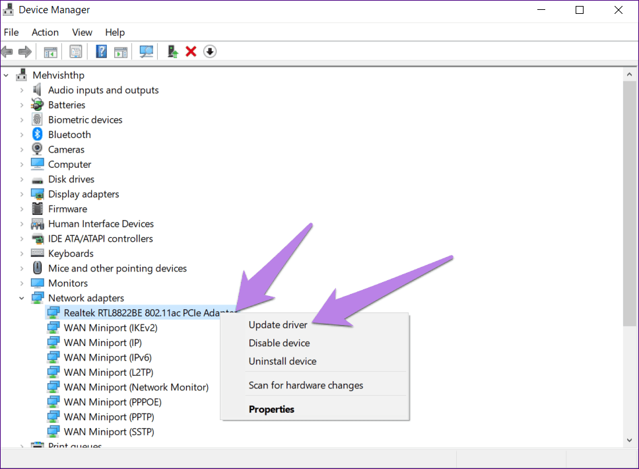
Task: Click the Keyboards category icon
Action: tap(37, 253)
